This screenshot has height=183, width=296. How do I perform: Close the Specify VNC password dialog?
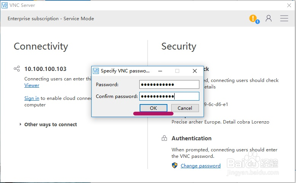coord(195,71)
